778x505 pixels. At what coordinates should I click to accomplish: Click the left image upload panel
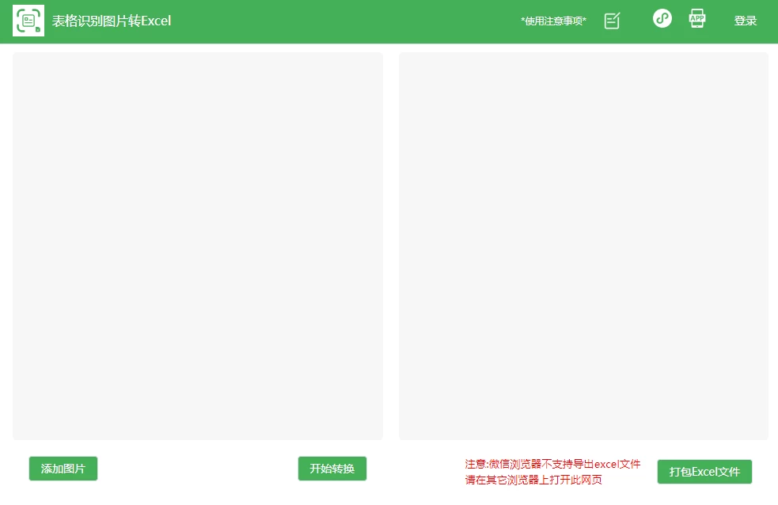197,245
